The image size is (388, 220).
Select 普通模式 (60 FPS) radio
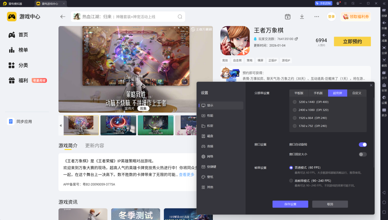(291, 168)
